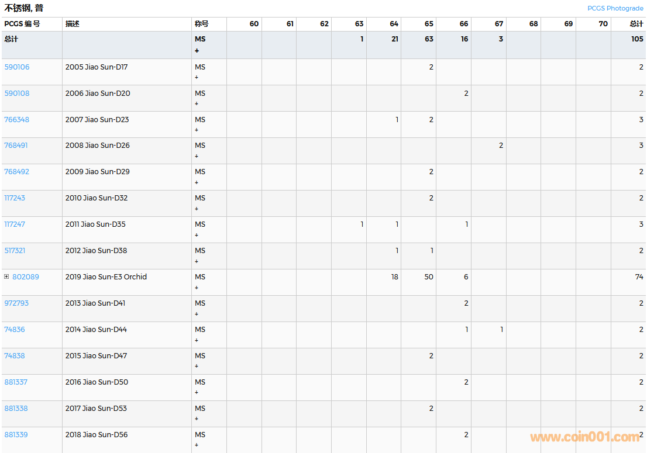Screen dimensions: 647x453
Task: Open PCGS number 517321
Action: [x=15, y=251]
